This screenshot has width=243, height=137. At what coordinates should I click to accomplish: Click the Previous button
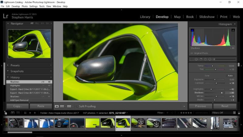pyautogui.click(x=200, y=106)
